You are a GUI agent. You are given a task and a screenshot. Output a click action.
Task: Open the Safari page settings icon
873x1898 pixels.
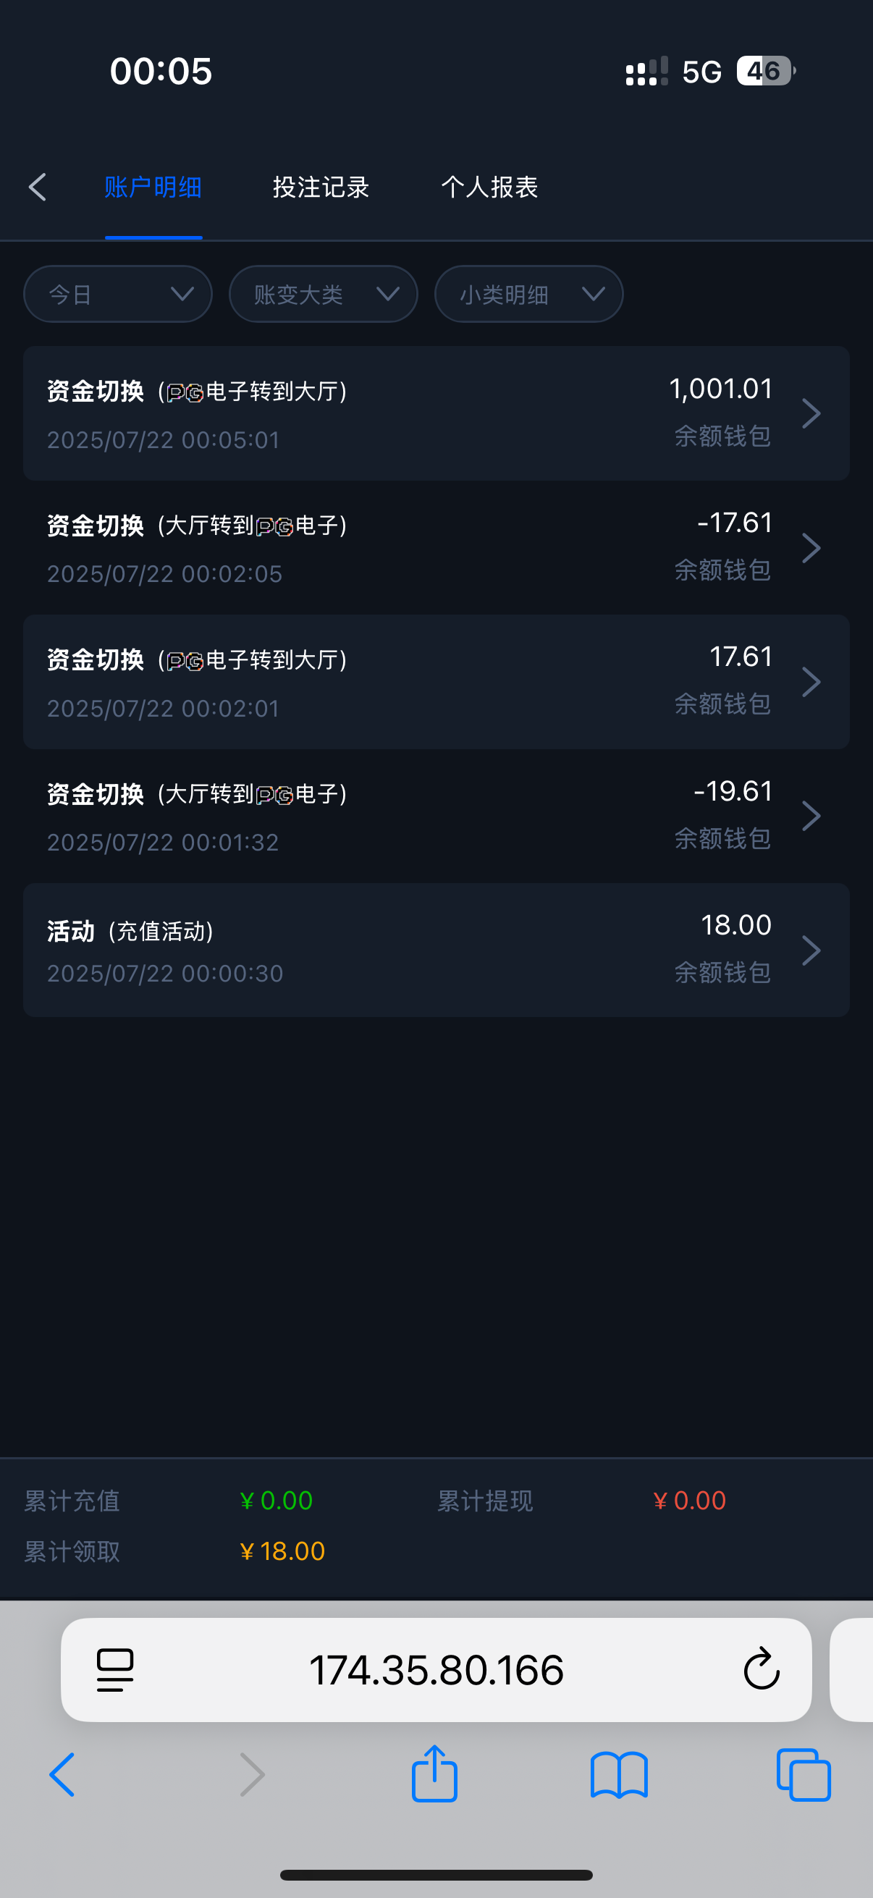pyautogui.click(x=115, y=1669)
